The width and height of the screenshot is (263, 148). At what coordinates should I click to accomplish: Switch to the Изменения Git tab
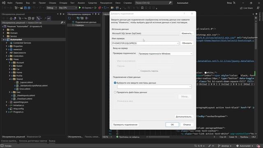(34, 137)
